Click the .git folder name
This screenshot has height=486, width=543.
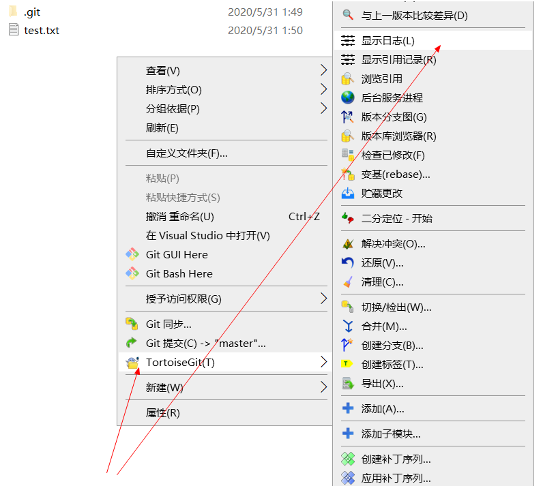(x=32, y=12)
